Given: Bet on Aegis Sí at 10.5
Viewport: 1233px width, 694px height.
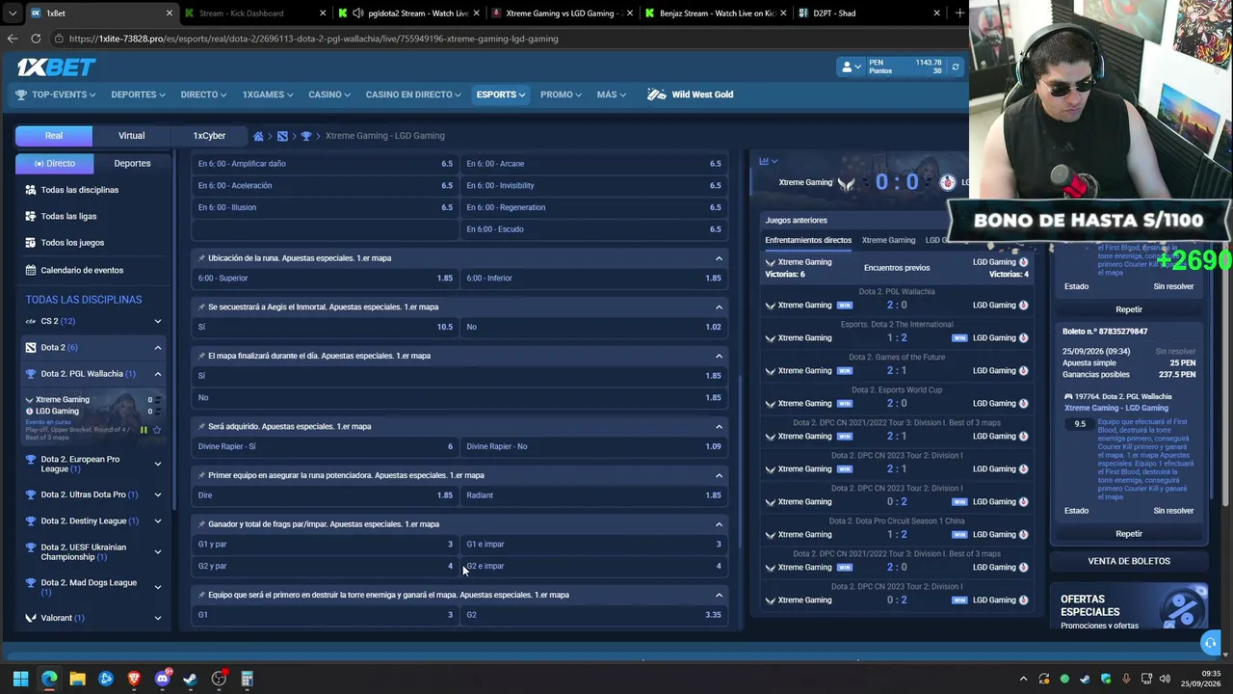Looking at the screenshot, I should 326,327.
